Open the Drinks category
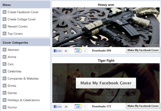The image size is (161, 111). click(12, 86)
